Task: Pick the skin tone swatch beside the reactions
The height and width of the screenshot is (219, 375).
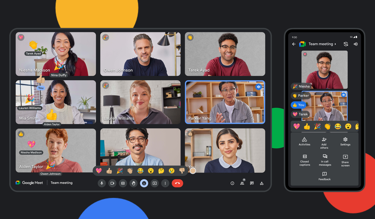Action: pyautogui.click(x=193, y=171)
